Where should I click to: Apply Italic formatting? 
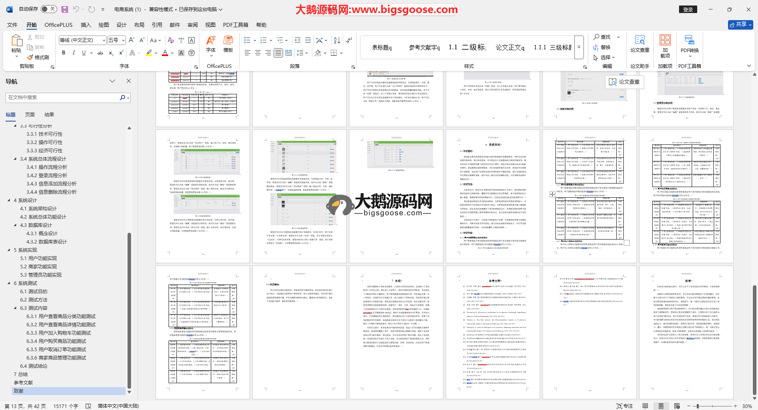[73, 53]
